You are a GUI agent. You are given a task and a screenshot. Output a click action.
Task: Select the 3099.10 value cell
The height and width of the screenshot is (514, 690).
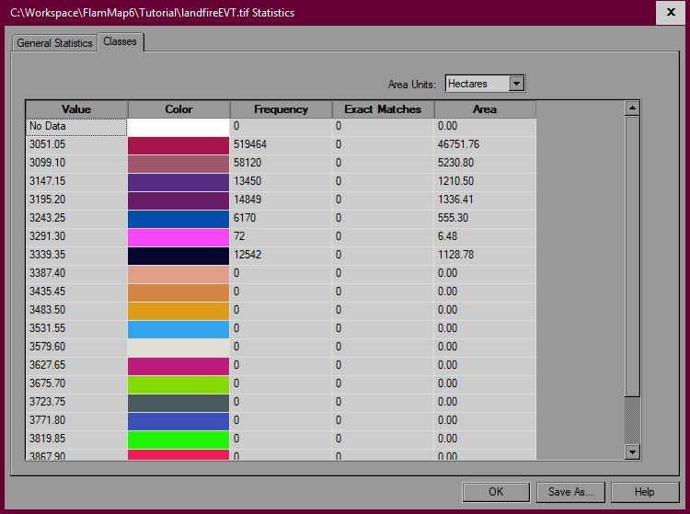pyautogui.click(x=76, y=164)
